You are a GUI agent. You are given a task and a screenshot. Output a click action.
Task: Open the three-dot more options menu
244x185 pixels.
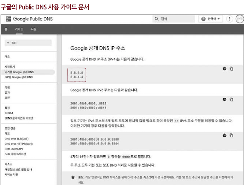point(230,19)
